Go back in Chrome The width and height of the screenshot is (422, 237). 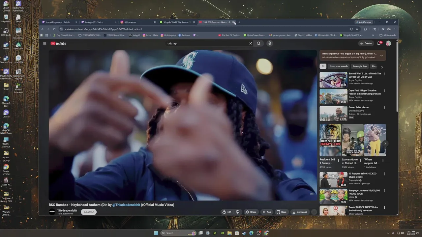(42, 29)
